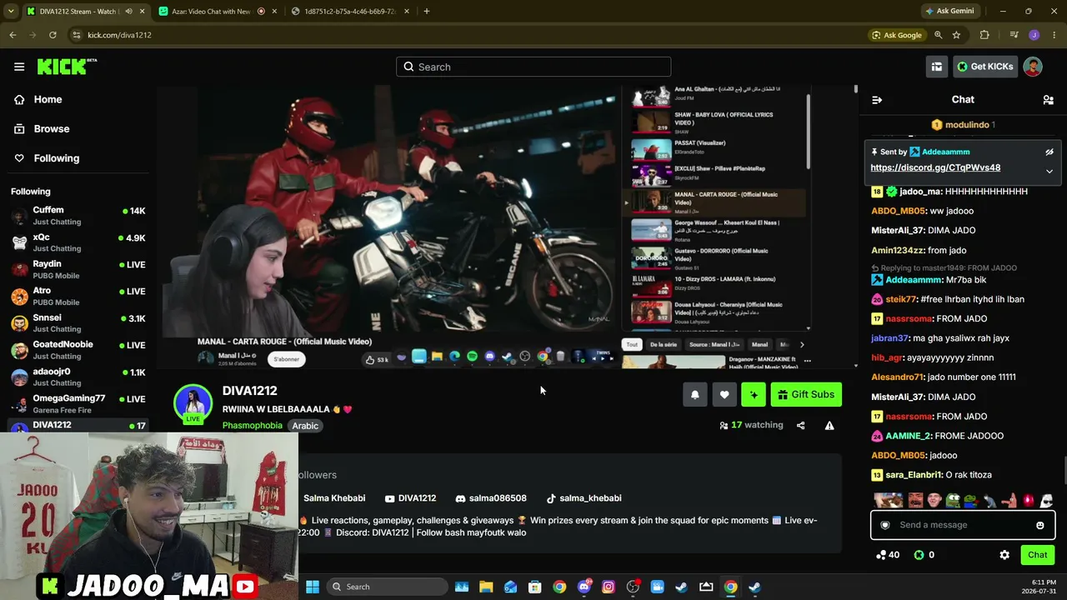Open GoatedNoobie's channel in Following list
1067x600 pixels.
(78, 350)
